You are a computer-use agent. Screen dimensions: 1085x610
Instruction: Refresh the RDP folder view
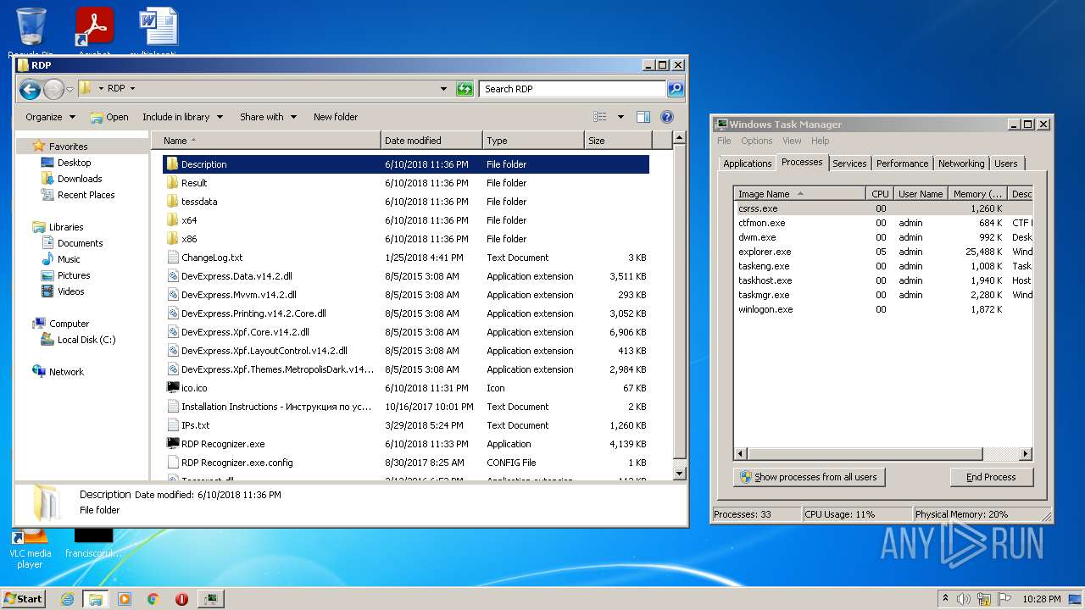pos(465,88)
